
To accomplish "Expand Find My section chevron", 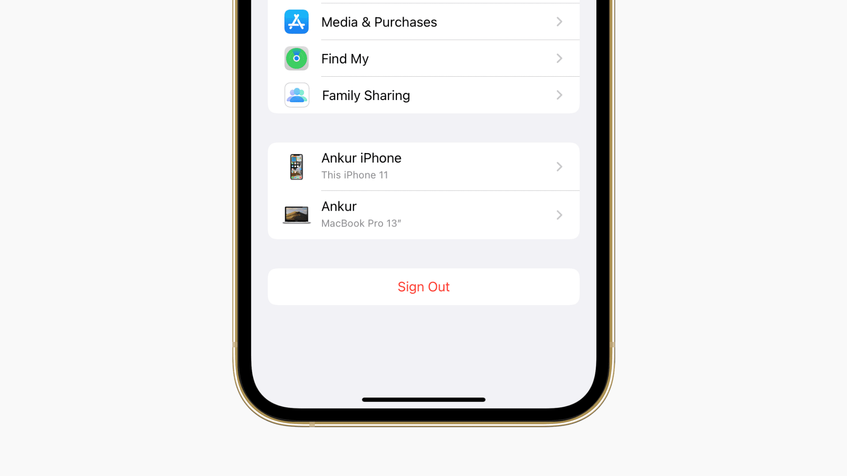I will [x=559, y=58].
